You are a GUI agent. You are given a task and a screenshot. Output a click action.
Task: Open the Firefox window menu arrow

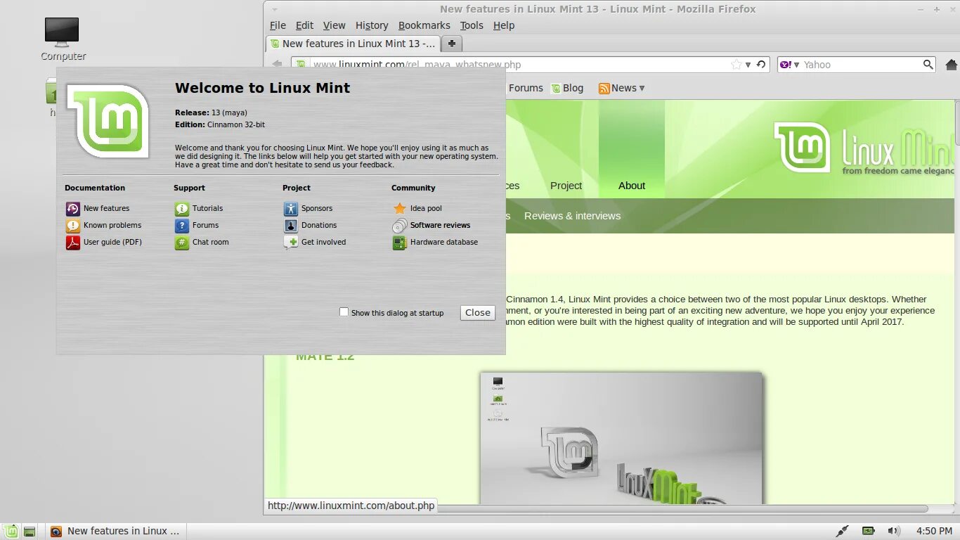[274, 10]
